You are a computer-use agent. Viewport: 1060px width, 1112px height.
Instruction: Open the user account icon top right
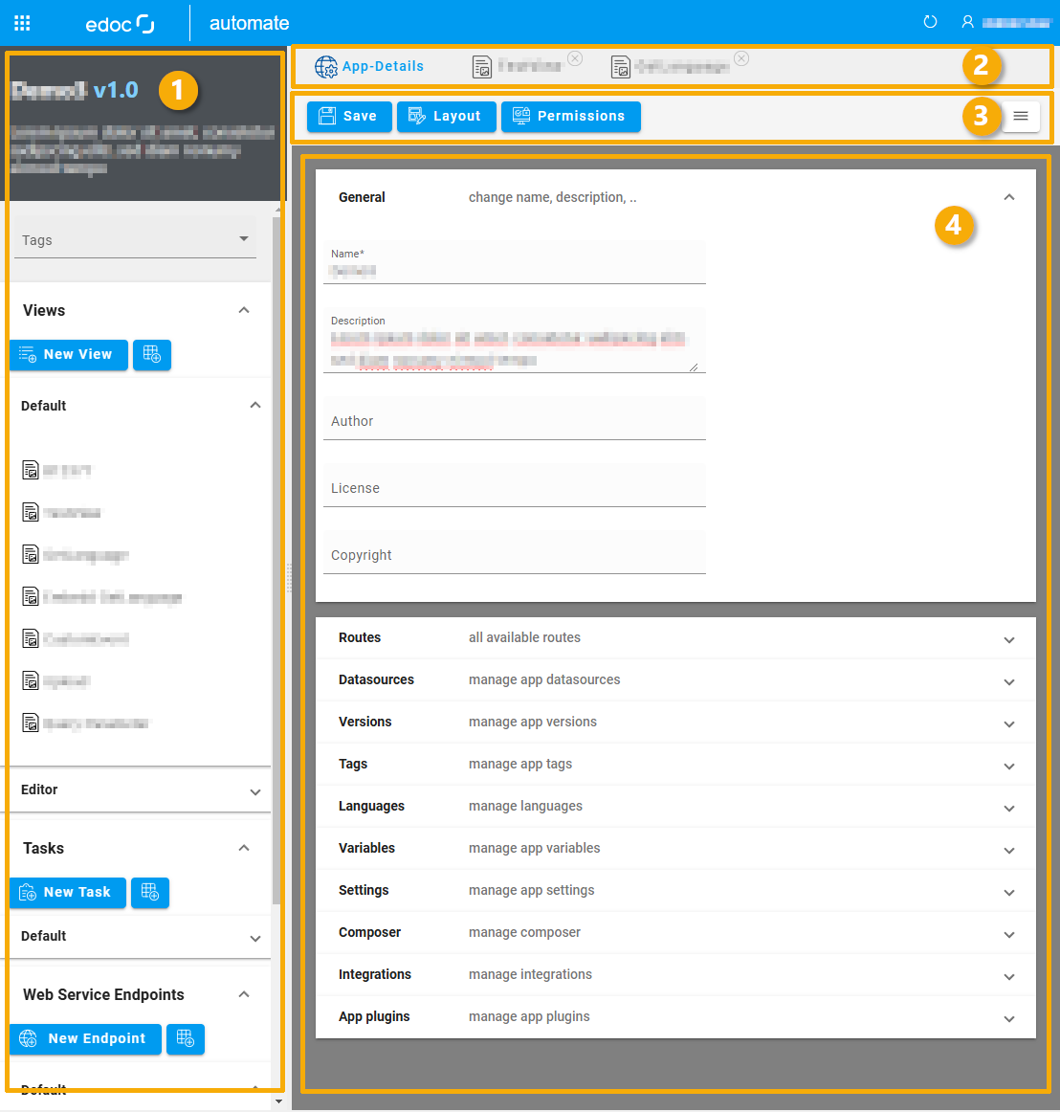click(968, 21)
